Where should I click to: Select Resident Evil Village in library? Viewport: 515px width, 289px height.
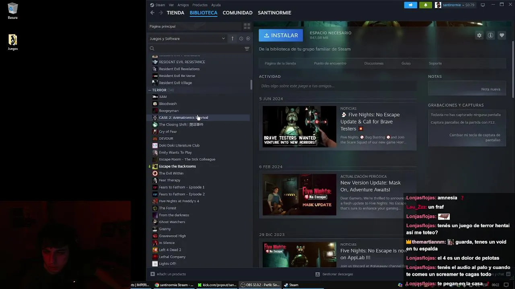pyautogui.click(x=175, y=83)
